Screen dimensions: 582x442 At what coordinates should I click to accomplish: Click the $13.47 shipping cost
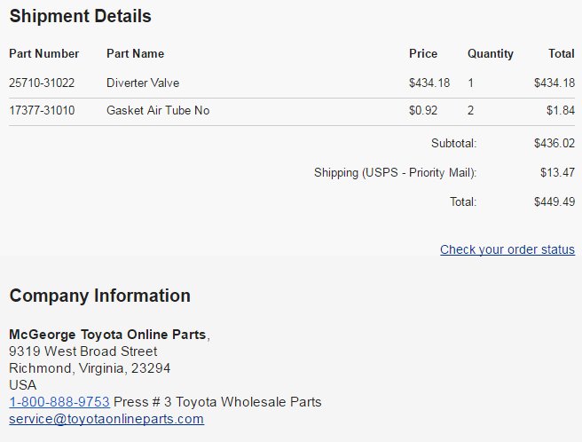[x=557, y=172]
